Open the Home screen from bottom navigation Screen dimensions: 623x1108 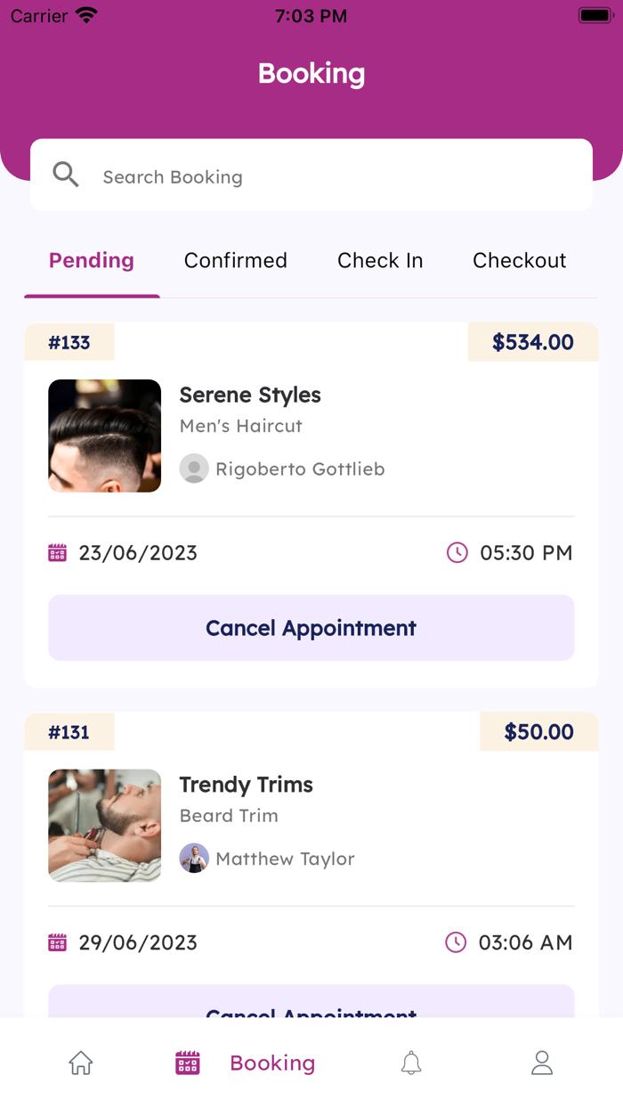pos(80,1063)
